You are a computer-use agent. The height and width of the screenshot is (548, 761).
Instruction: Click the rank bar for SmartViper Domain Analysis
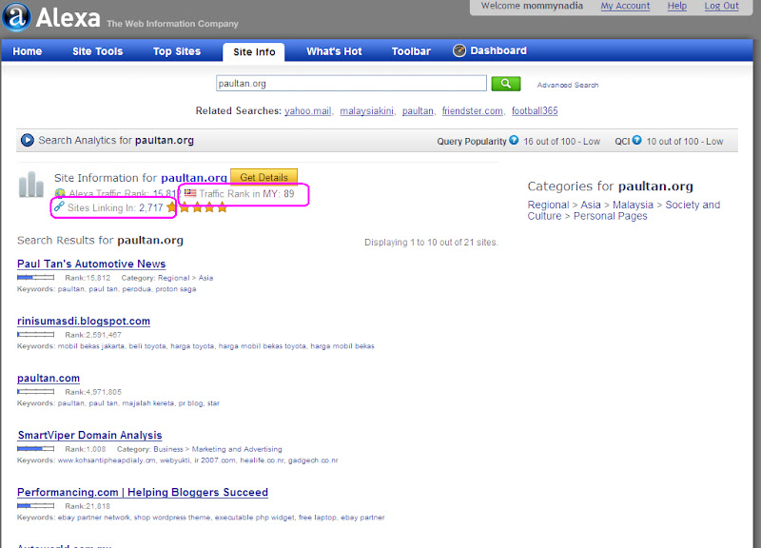[x=35, y=449]
